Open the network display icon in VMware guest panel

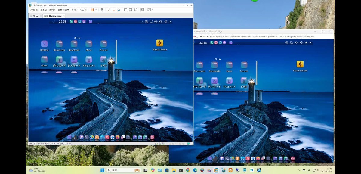pos(151,21)
